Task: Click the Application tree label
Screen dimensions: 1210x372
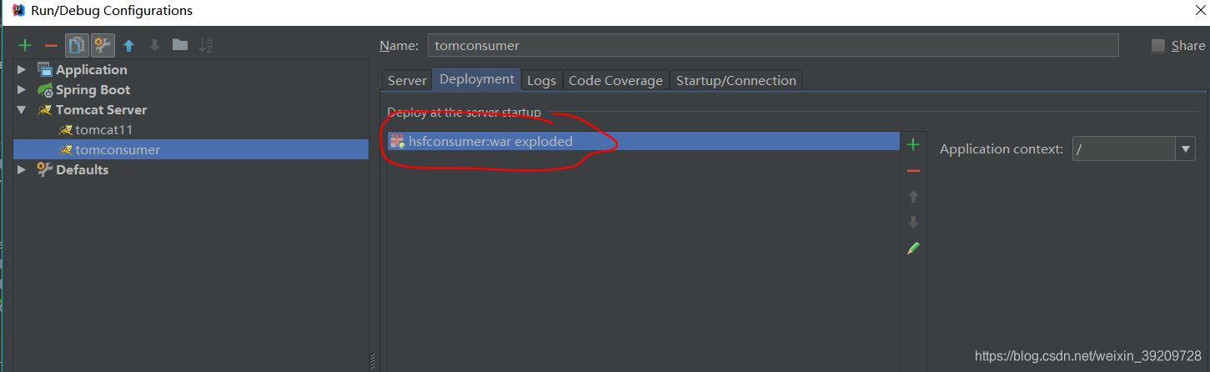Action: point(92,70)
